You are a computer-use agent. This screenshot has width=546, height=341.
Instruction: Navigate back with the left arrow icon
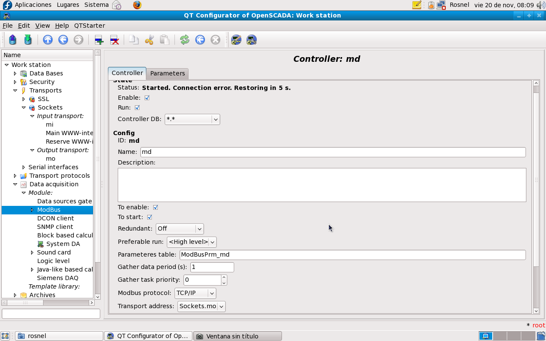coord(63,40)
